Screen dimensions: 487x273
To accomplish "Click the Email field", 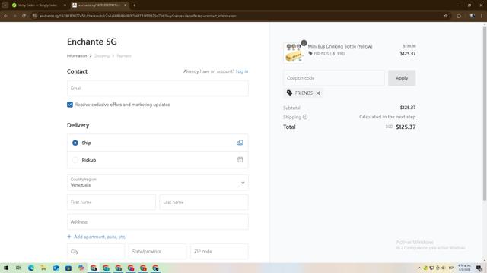I will click(158, 88).
